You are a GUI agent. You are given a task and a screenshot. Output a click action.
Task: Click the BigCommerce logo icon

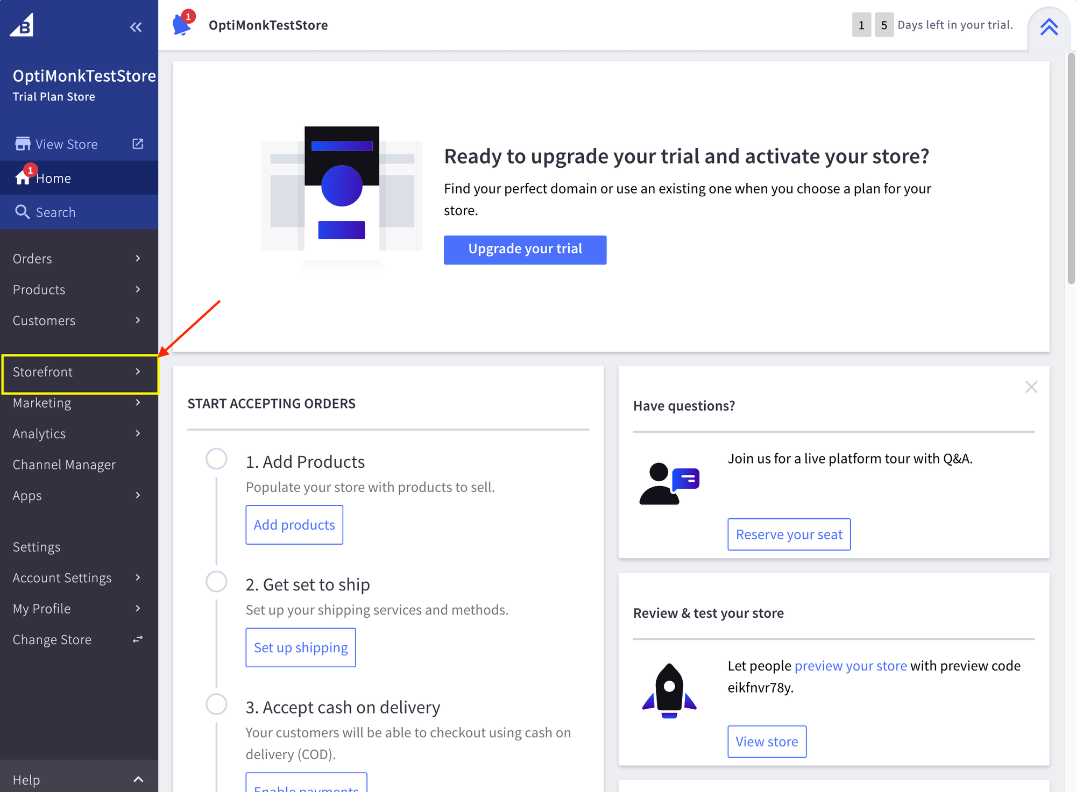click(22, 25)
